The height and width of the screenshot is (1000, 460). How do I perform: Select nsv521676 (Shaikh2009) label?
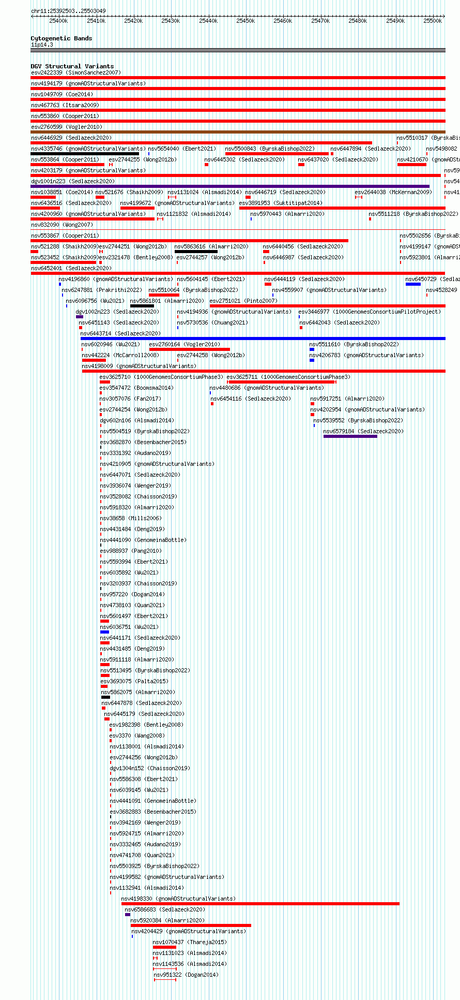tap(129, 192)
